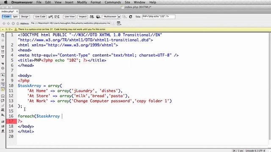The width and height of the screenshot is (271, 152).
Task: Click Select Parent Tag icon
Action: pos(3,63)
